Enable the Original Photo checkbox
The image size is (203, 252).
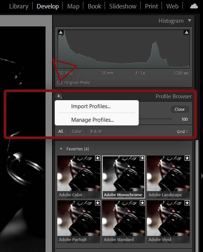coord(59,83)
